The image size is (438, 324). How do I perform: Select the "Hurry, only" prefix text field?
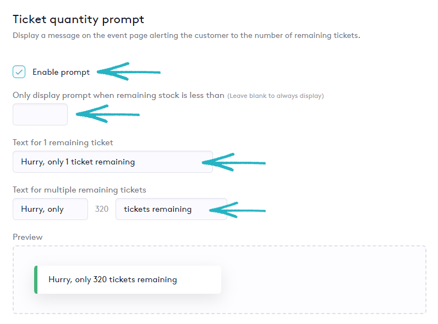tap(50, 209)
